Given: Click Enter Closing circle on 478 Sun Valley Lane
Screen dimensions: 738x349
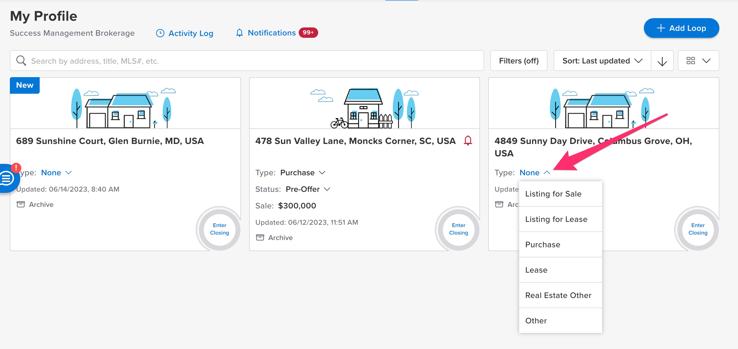Looking at the screenshot, I should point(458,229).
